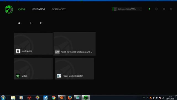177x100 pixels.
Task: Open Mozilla Firefox from the taskbar
Action: [x=70, y=97]
